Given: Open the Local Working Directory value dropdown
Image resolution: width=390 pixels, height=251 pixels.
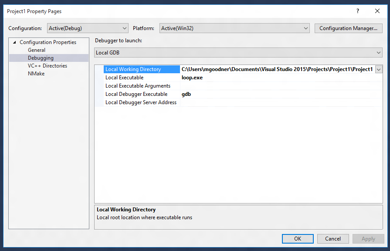Looking at the screenshot, I should (x=378, y=69).
